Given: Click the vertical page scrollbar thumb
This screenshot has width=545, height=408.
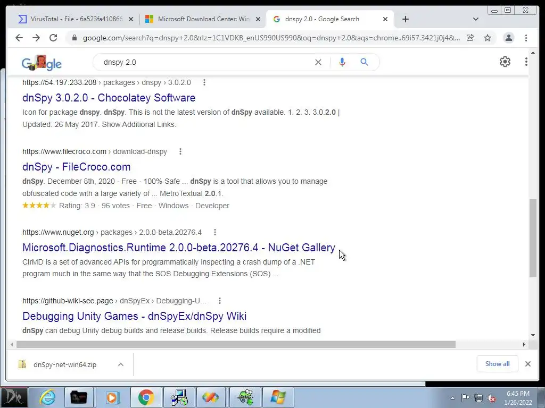Looking at the screenshot, I should [x=533, y=238].
